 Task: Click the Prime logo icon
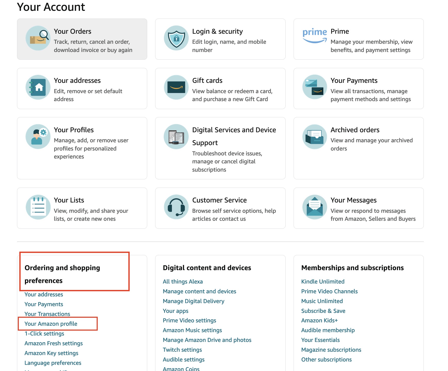[x=314, y=36]
